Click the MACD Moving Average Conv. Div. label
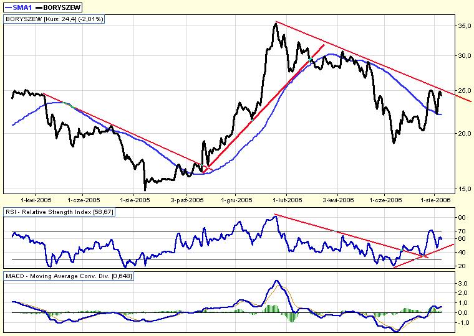474x336 pixels. click(x=69, y=276)
